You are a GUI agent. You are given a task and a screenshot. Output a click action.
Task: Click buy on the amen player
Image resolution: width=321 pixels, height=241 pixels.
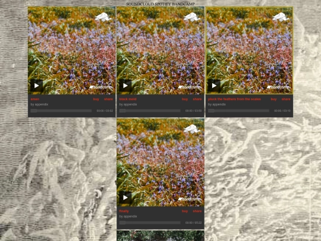tap(96, 99)
